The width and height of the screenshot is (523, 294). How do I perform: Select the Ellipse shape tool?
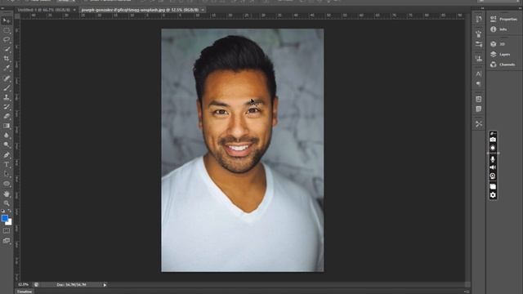(7, 183)
